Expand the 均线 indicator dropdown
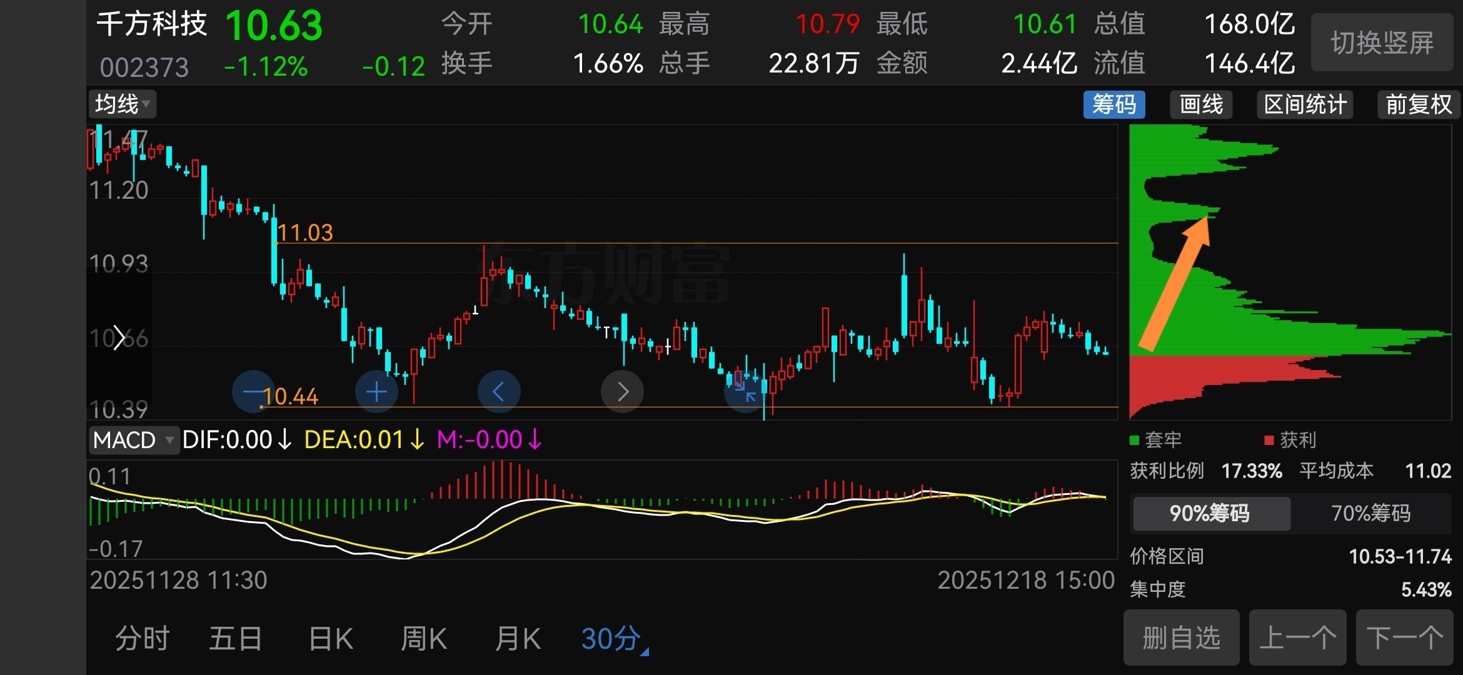This screenshot has width=1463, height=675. 122,104
